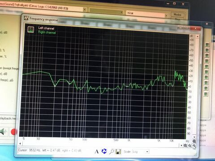Save the graph with the floppy disk icon
215x161 pixels.
click(x=118, y=152)
